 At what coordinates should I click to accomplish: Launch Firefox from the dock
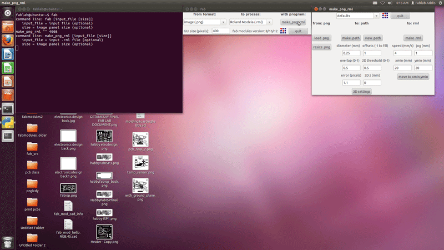click(8, 40)
